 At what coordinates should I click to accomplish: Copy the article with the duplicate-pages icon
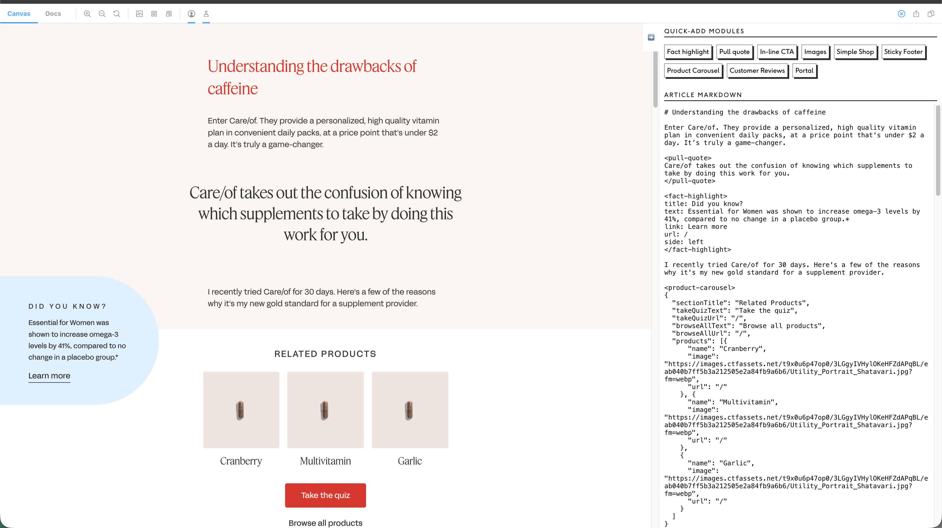point(930,14)
